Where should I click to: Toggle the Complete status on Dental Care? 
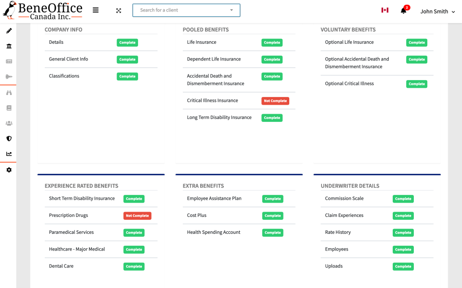pyautogui.click(x=134, y=266)
